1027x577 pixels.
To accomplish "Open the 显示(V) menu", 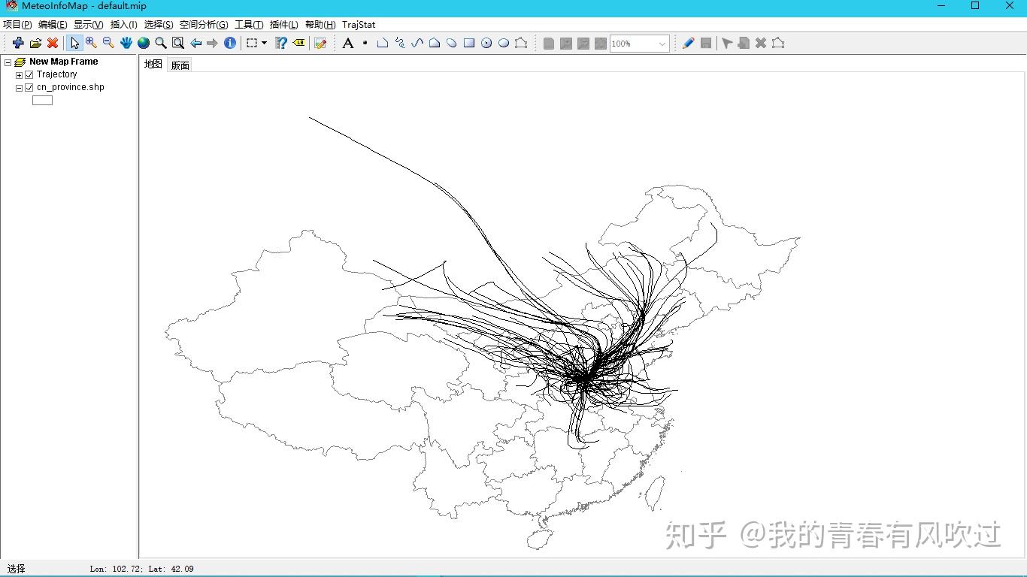I will pos(88,25).
